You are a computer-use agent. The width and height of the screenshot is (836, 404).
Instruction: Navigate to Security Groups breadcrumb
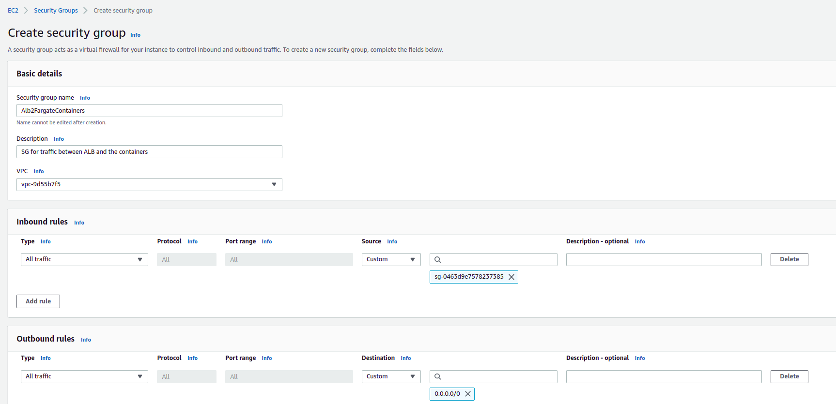coord(56,11)
